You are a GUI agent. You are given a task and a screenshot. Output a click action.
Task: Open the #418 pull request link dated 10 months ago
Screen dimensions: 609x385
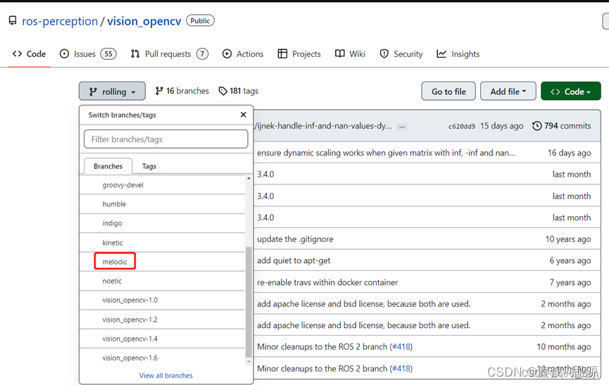click(x=401, y=346)
